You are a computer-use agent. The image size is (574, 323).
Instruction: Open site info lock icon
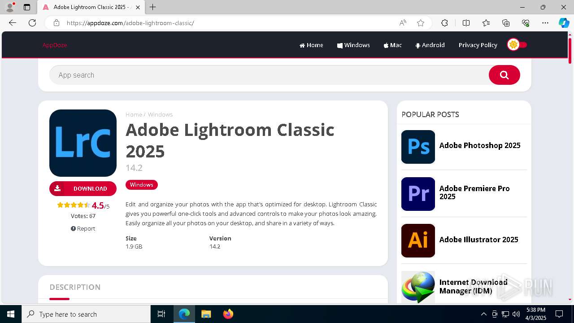[57, 23]
